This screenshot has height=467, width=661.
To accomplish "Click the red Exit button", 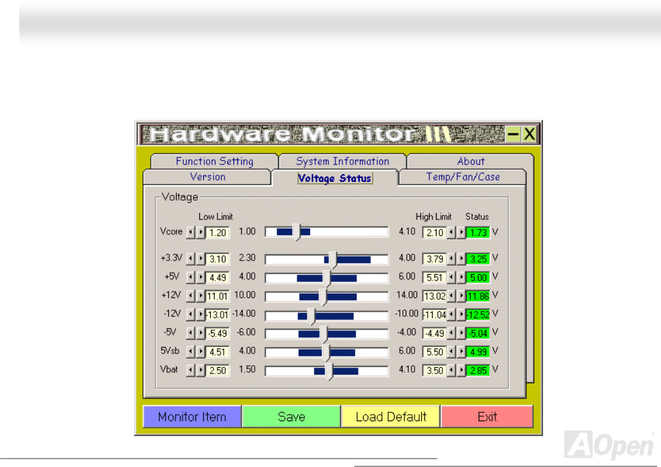I will (487, 417).
